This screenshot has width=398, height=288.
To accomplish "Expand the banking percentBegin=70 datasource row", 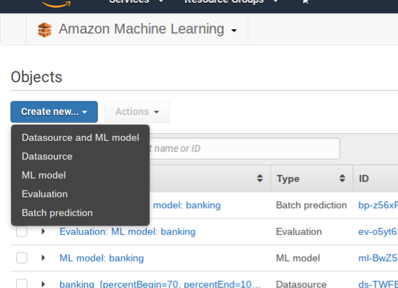I will coord(43,284).
